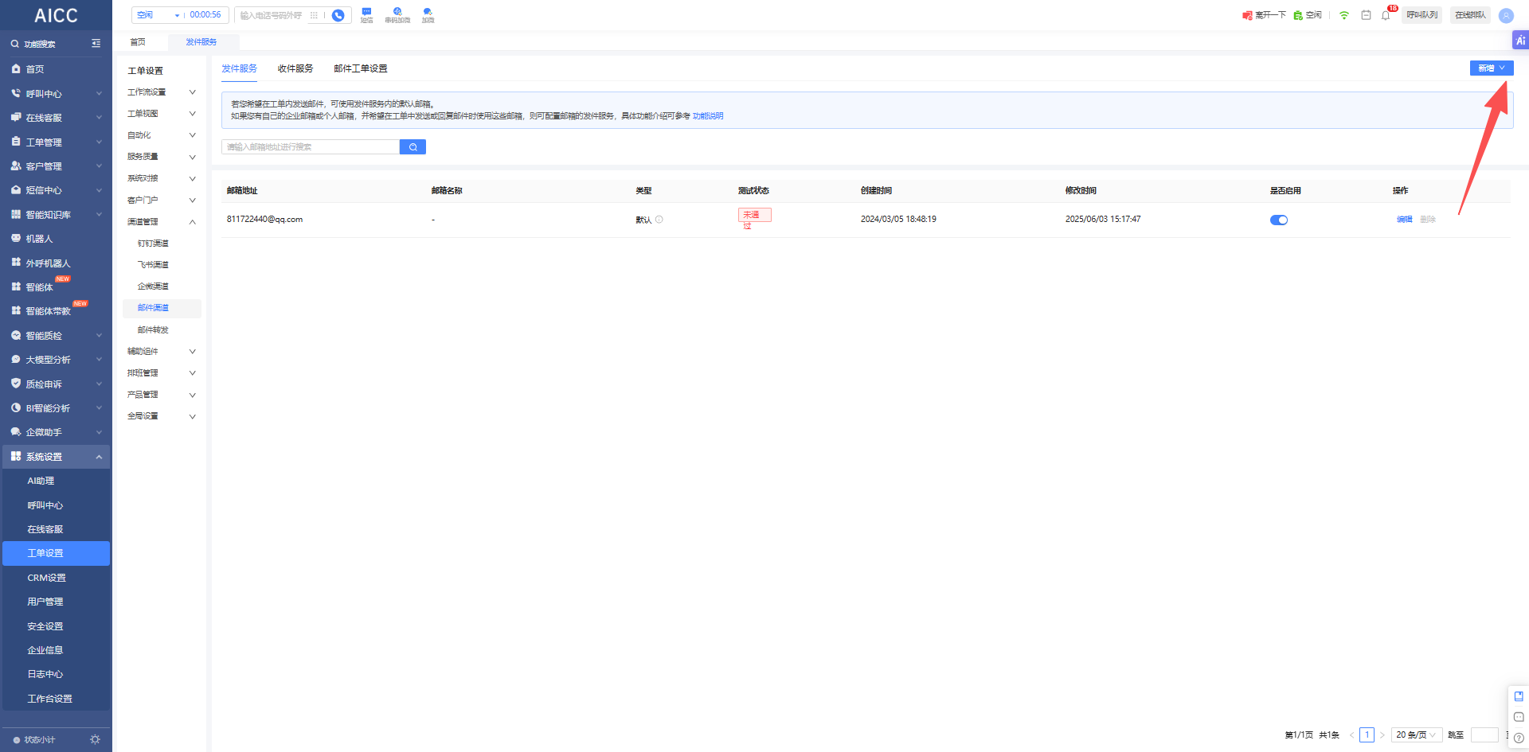Open the 短信 SMS icon in toolbar

point(366,14)
